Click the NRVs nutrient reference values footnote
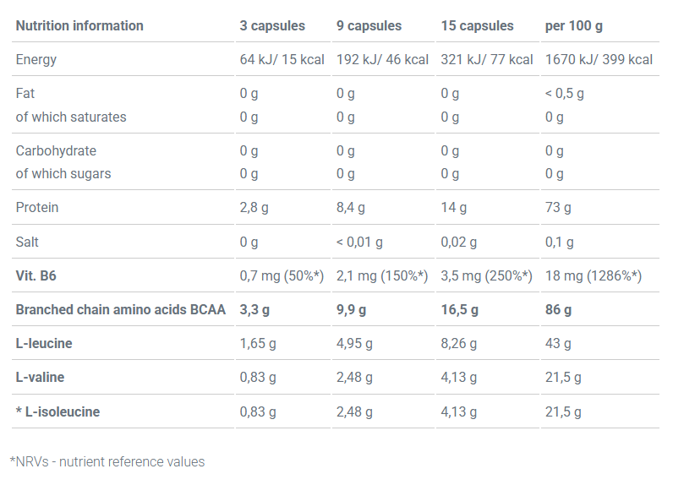The image size is (673, 485). pyautogui.click(x=107, y=461)
